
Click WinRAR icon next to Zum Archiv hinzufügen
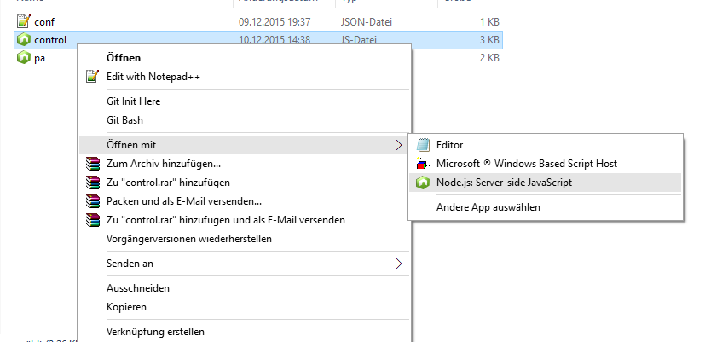coord(92,164)
